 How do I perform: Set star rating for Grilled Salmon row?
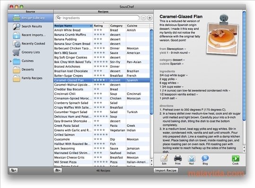tap(101, 135)
